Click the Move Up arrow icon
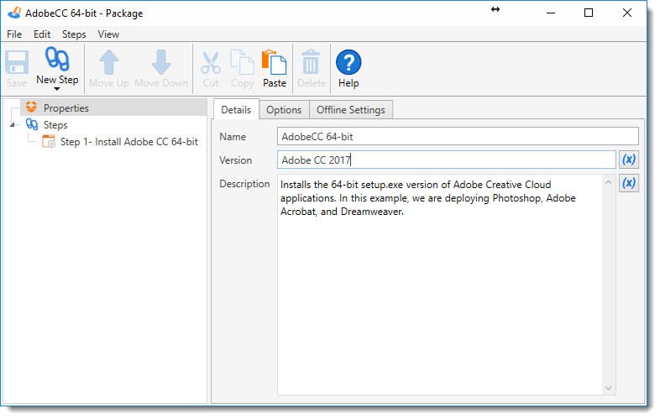Viewport: 660px width, 419px height. click(109, 62)
